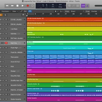This screenshot has height=102, width=102.
Task: Click the Rewind transport button
Action: [7, 6]
